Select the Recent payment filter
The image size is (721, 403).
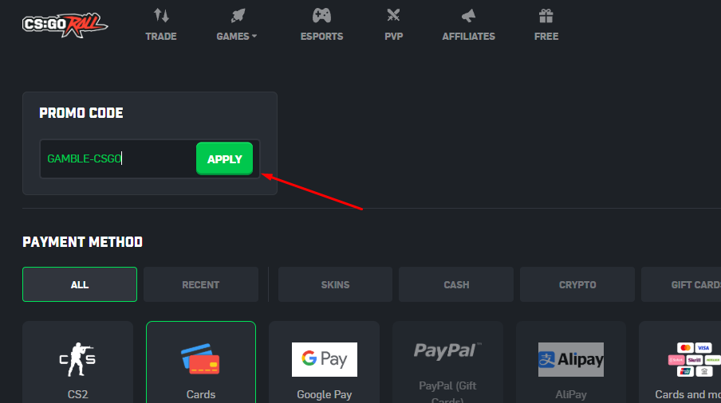tap(200, 284)
